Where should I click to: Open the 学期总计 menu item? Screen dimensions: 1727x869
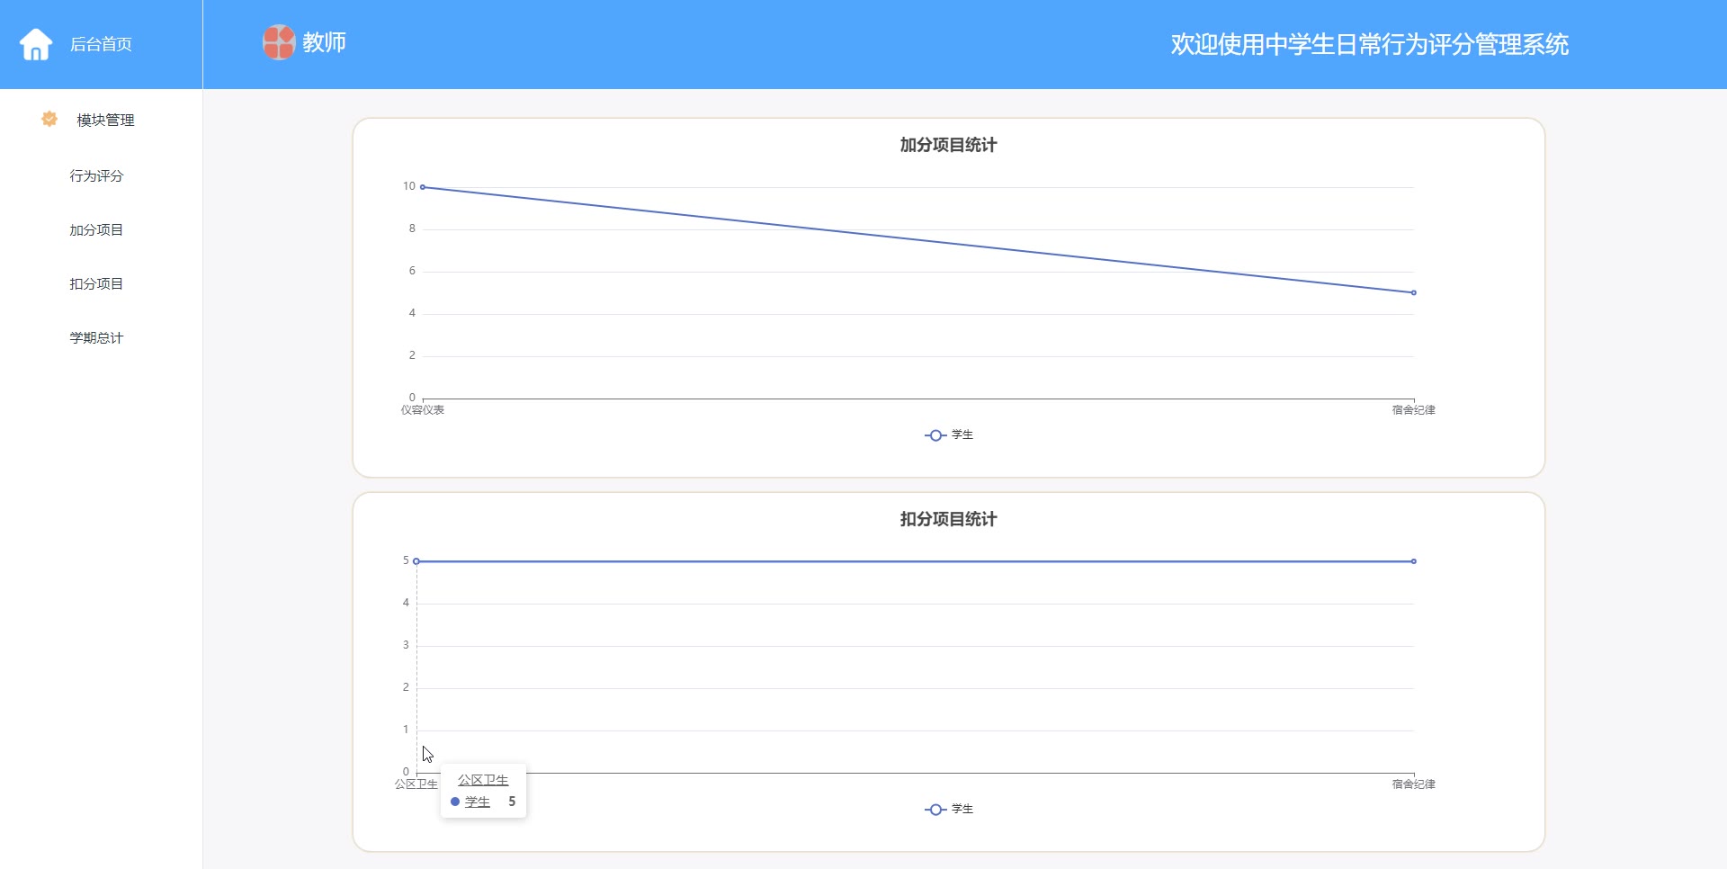96,337
